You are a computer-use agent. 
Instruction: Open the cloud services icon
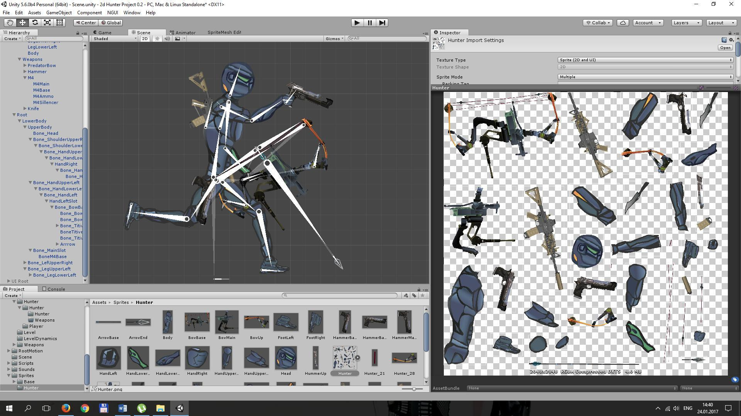click(x=623, y=23)
